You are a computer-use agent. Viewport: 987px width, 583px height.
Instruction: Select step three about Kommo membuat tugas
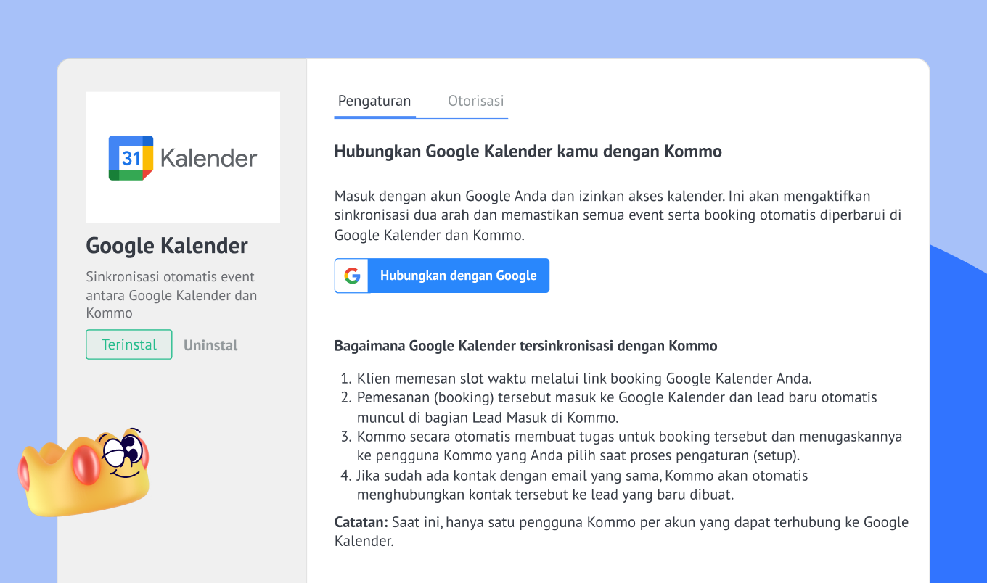tap(628, 446)
